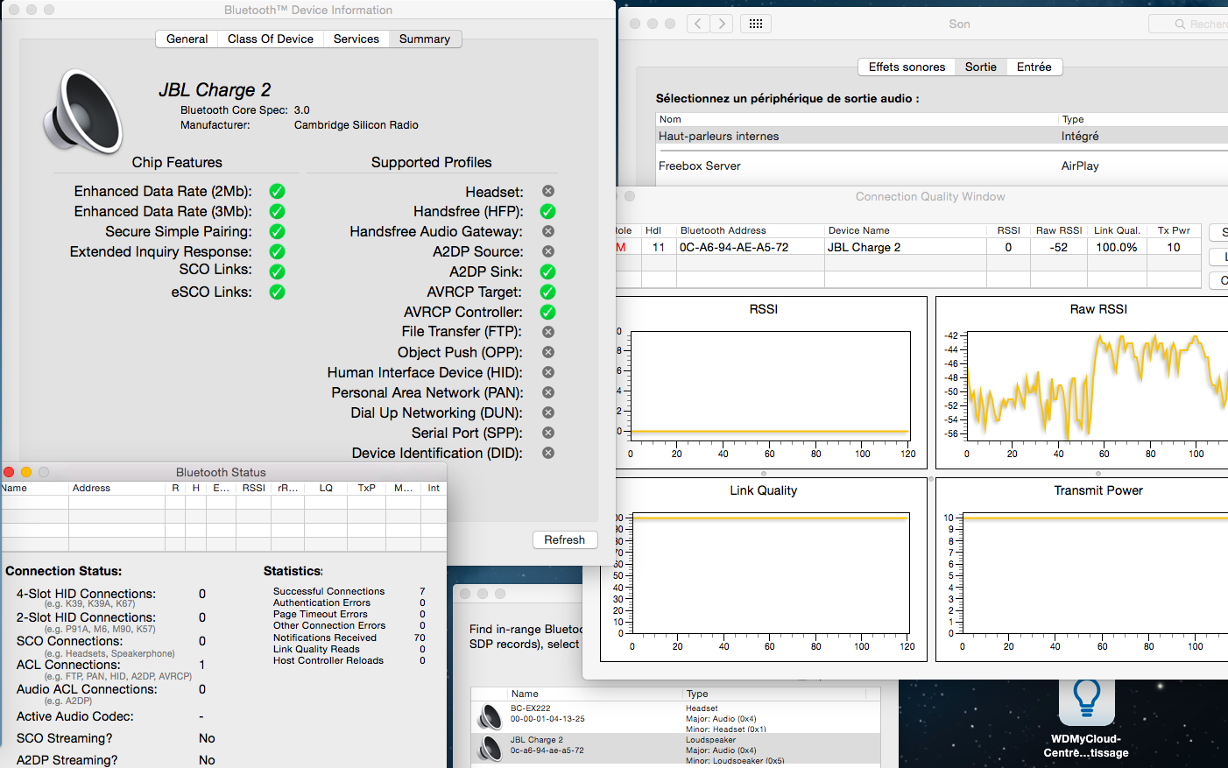
Task: Click the TxP column header in Bluetooth Status
Action: pyautogui.click(x=366, y=488)
